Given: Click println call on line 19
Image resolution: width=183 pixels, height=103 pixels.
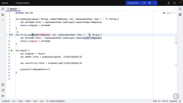Looking at the screenshot, I should click(24, 70).
